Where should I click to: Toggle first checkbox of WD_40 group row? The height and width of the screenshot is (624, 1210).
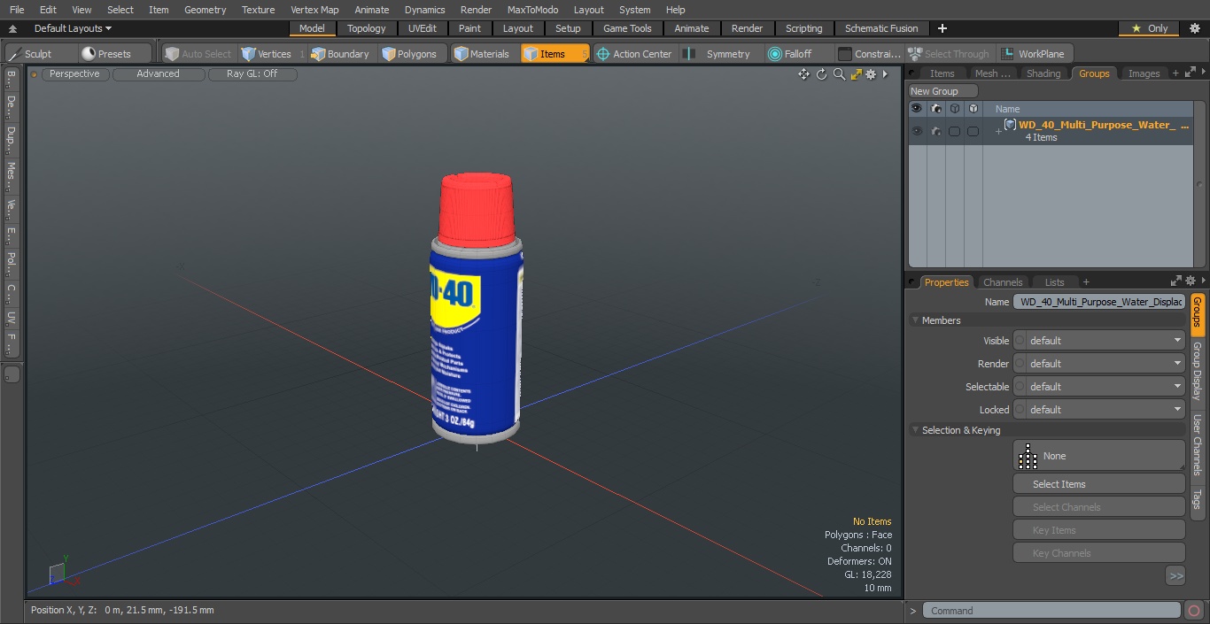pos(954,131)
